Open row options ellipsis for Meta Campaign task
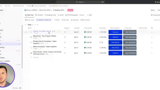 tap(152, 48)
